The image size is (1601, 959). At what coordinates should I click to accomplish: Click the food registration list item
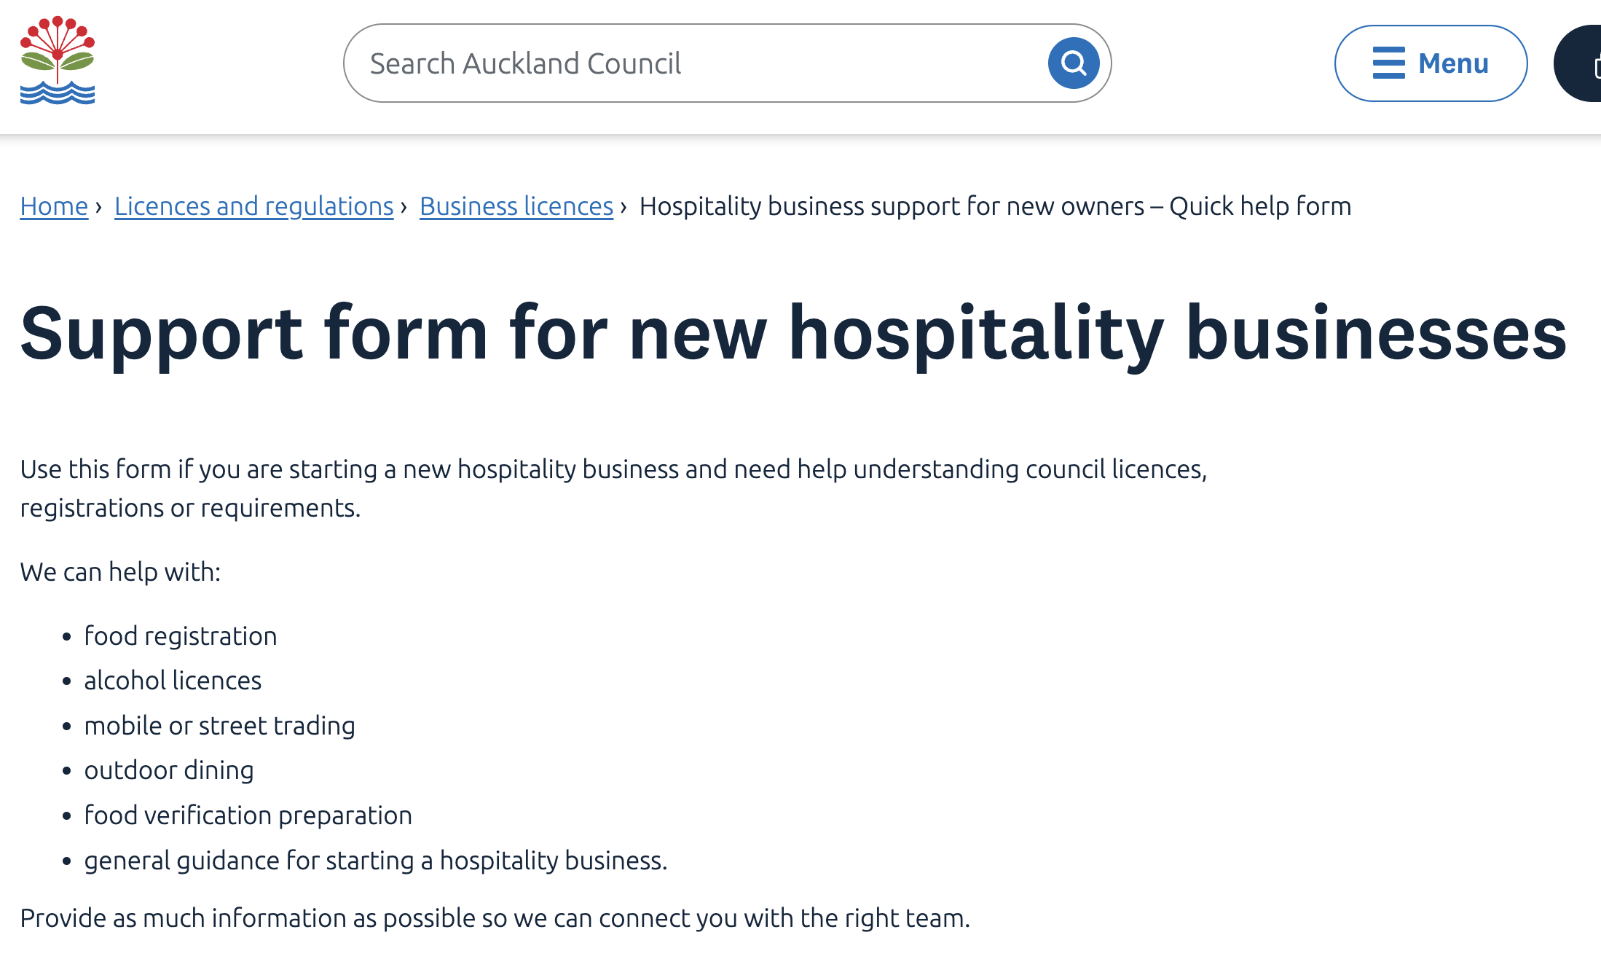coord(181,636)
